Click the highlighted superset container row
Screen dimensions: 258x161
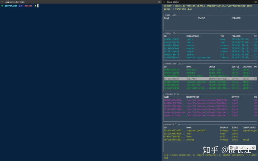[210, 79]
